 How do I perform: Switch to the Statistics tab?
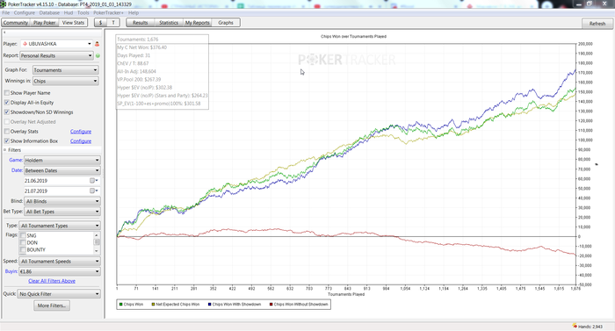point(169,23)
